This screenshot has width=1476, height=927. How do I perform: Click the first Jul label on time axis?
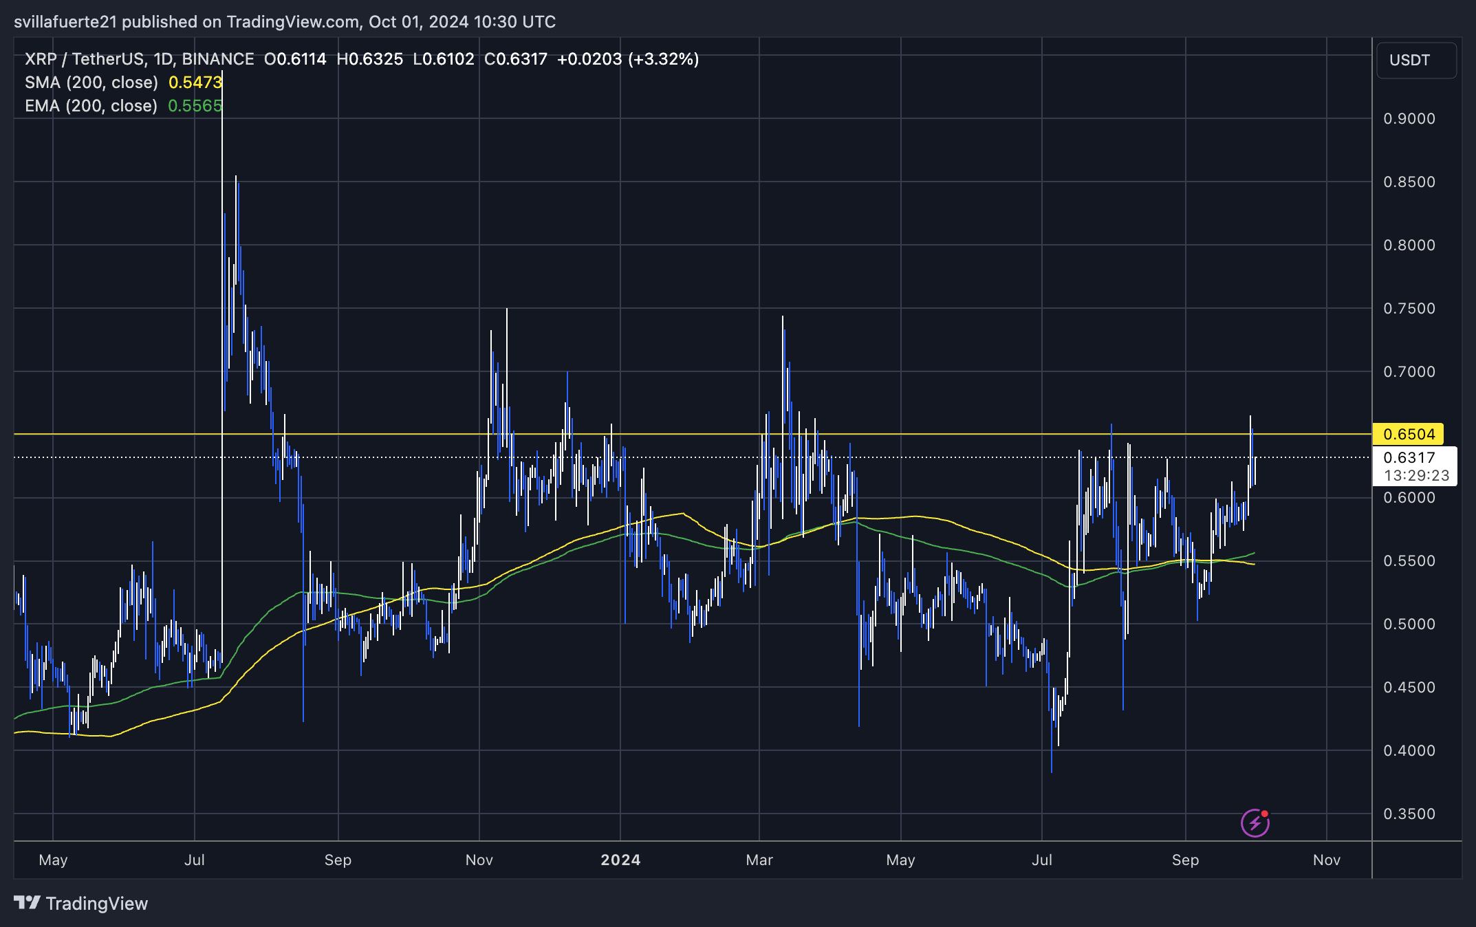pyautogui.click(x=195, y=860)
